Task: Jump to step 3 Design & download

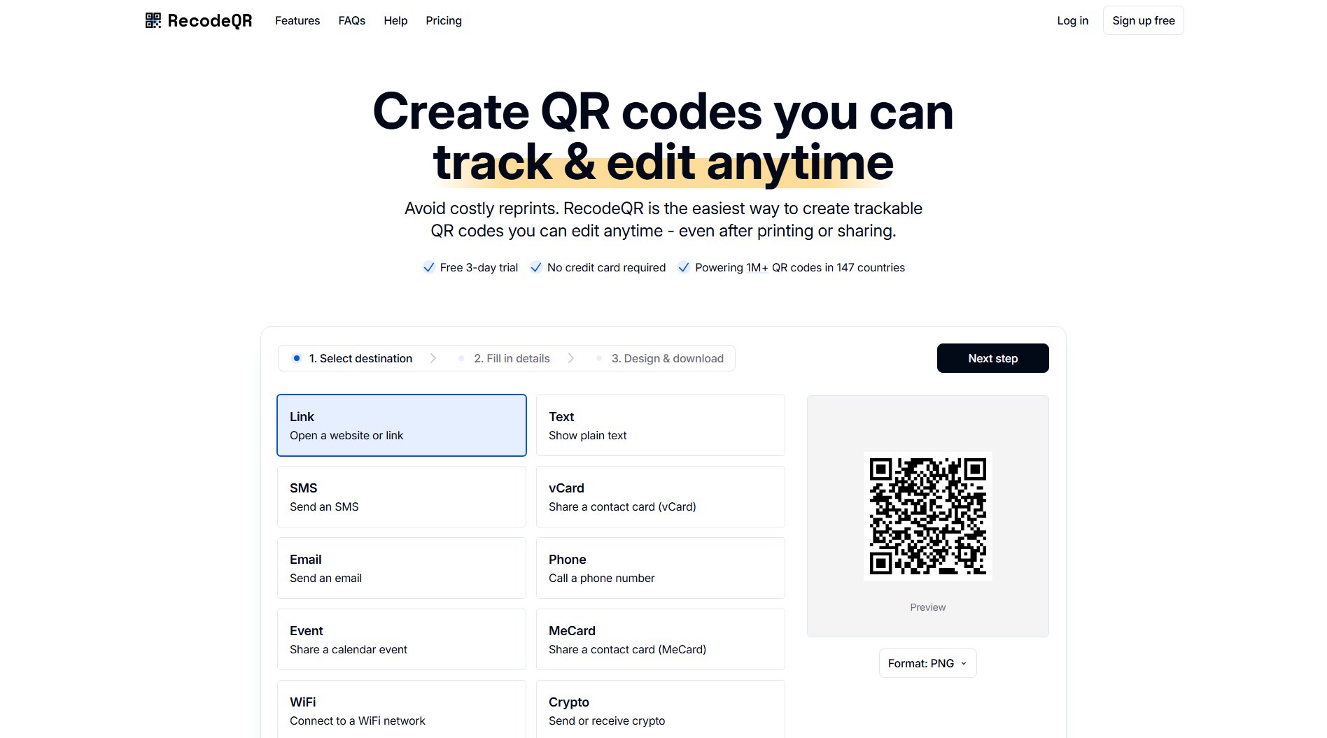Action: click(x=667, y=358)
